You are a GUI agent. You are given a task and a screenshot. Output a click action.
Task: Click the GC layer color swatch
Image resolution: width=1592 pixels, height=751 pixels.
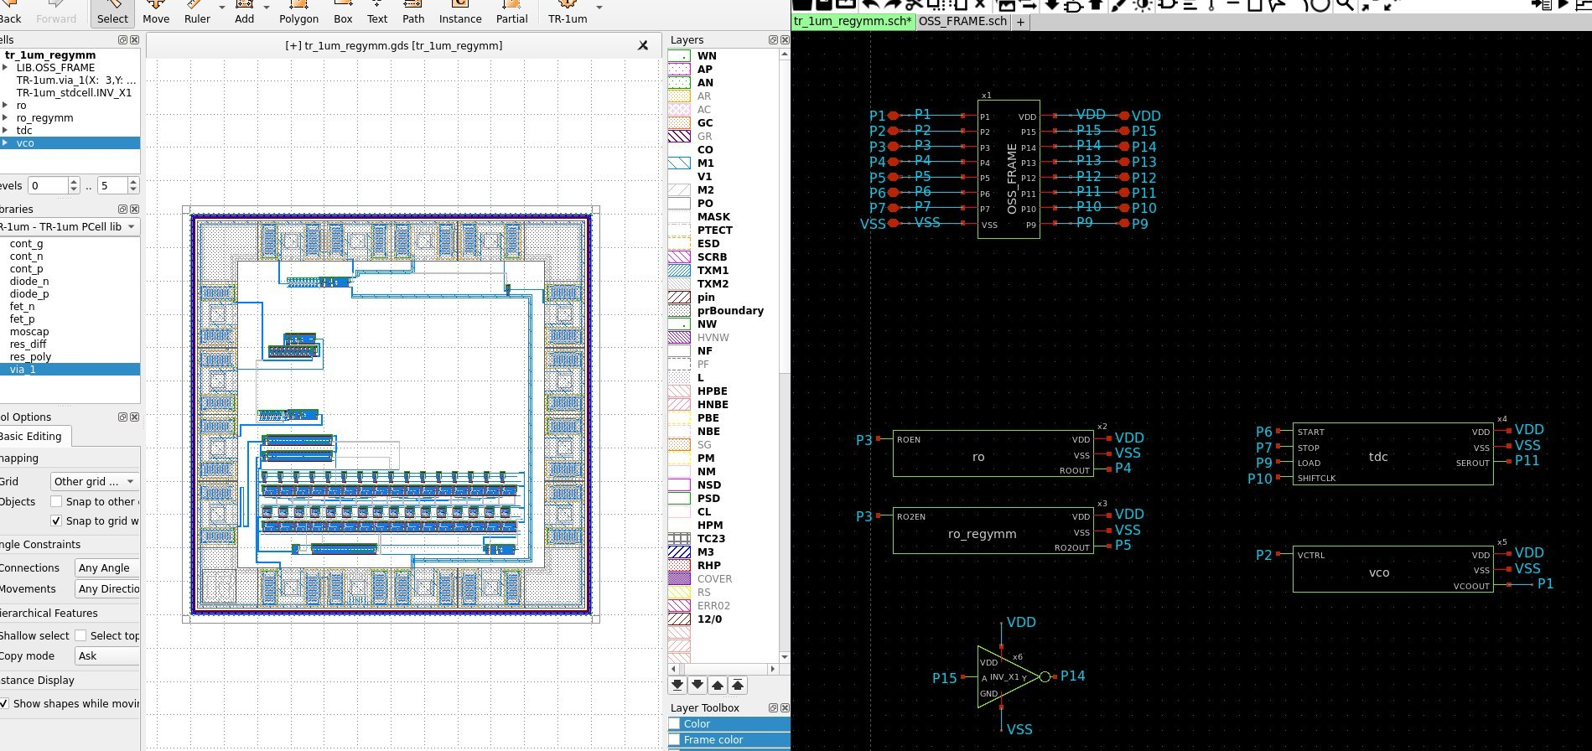pyautogui.click(x=679, y=123)
